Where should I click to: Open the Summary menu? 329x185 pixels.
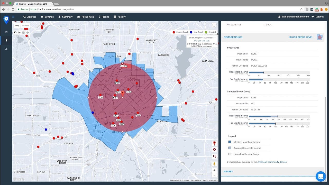[x=66, y=17]
